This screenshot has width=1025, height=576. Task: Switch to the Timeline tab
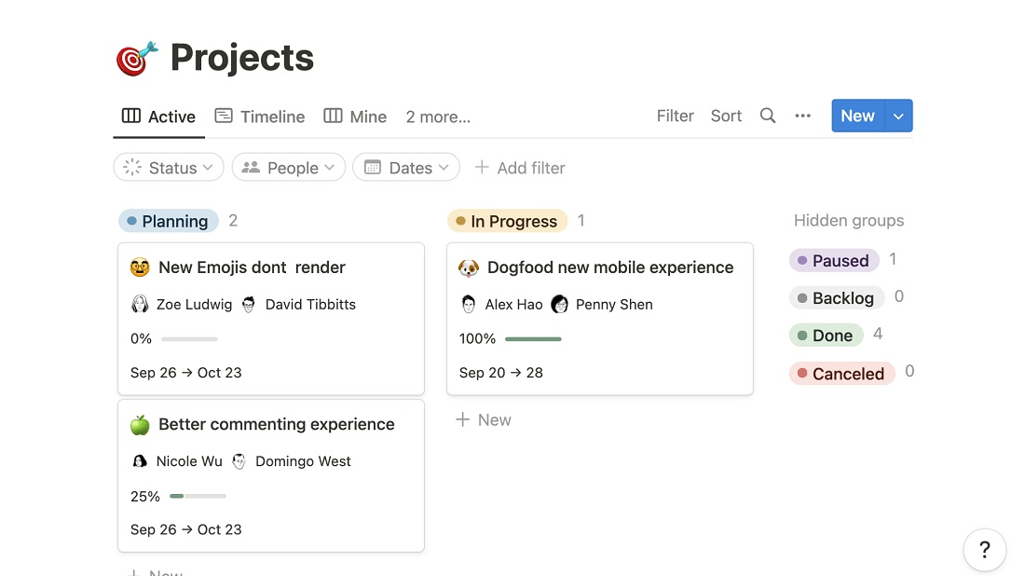coord(271,116)
